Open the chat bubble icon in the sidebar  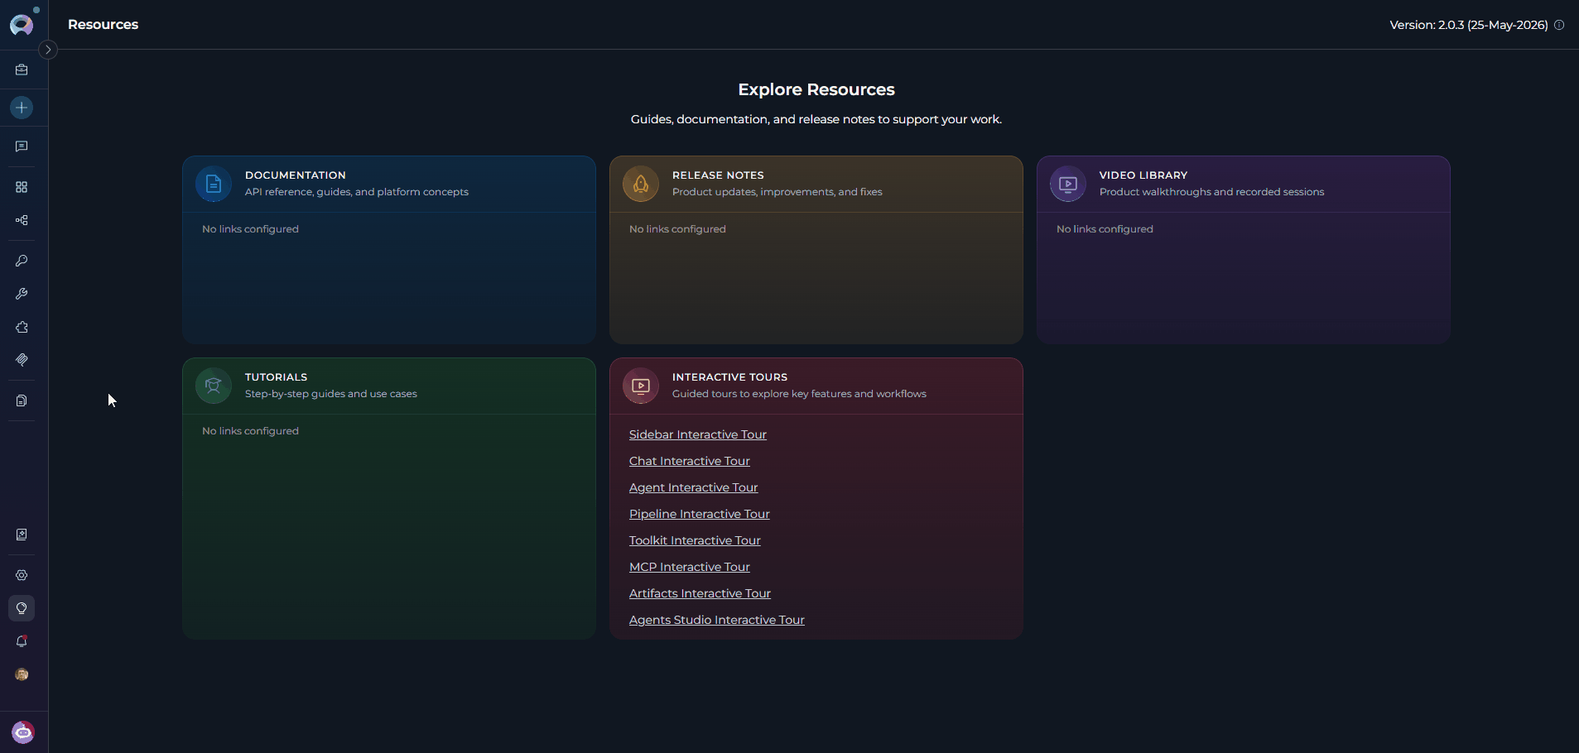pos(22,146)
